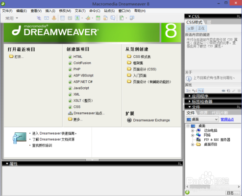
Task: Switch to the 层 tab
Action: point(209,22)
